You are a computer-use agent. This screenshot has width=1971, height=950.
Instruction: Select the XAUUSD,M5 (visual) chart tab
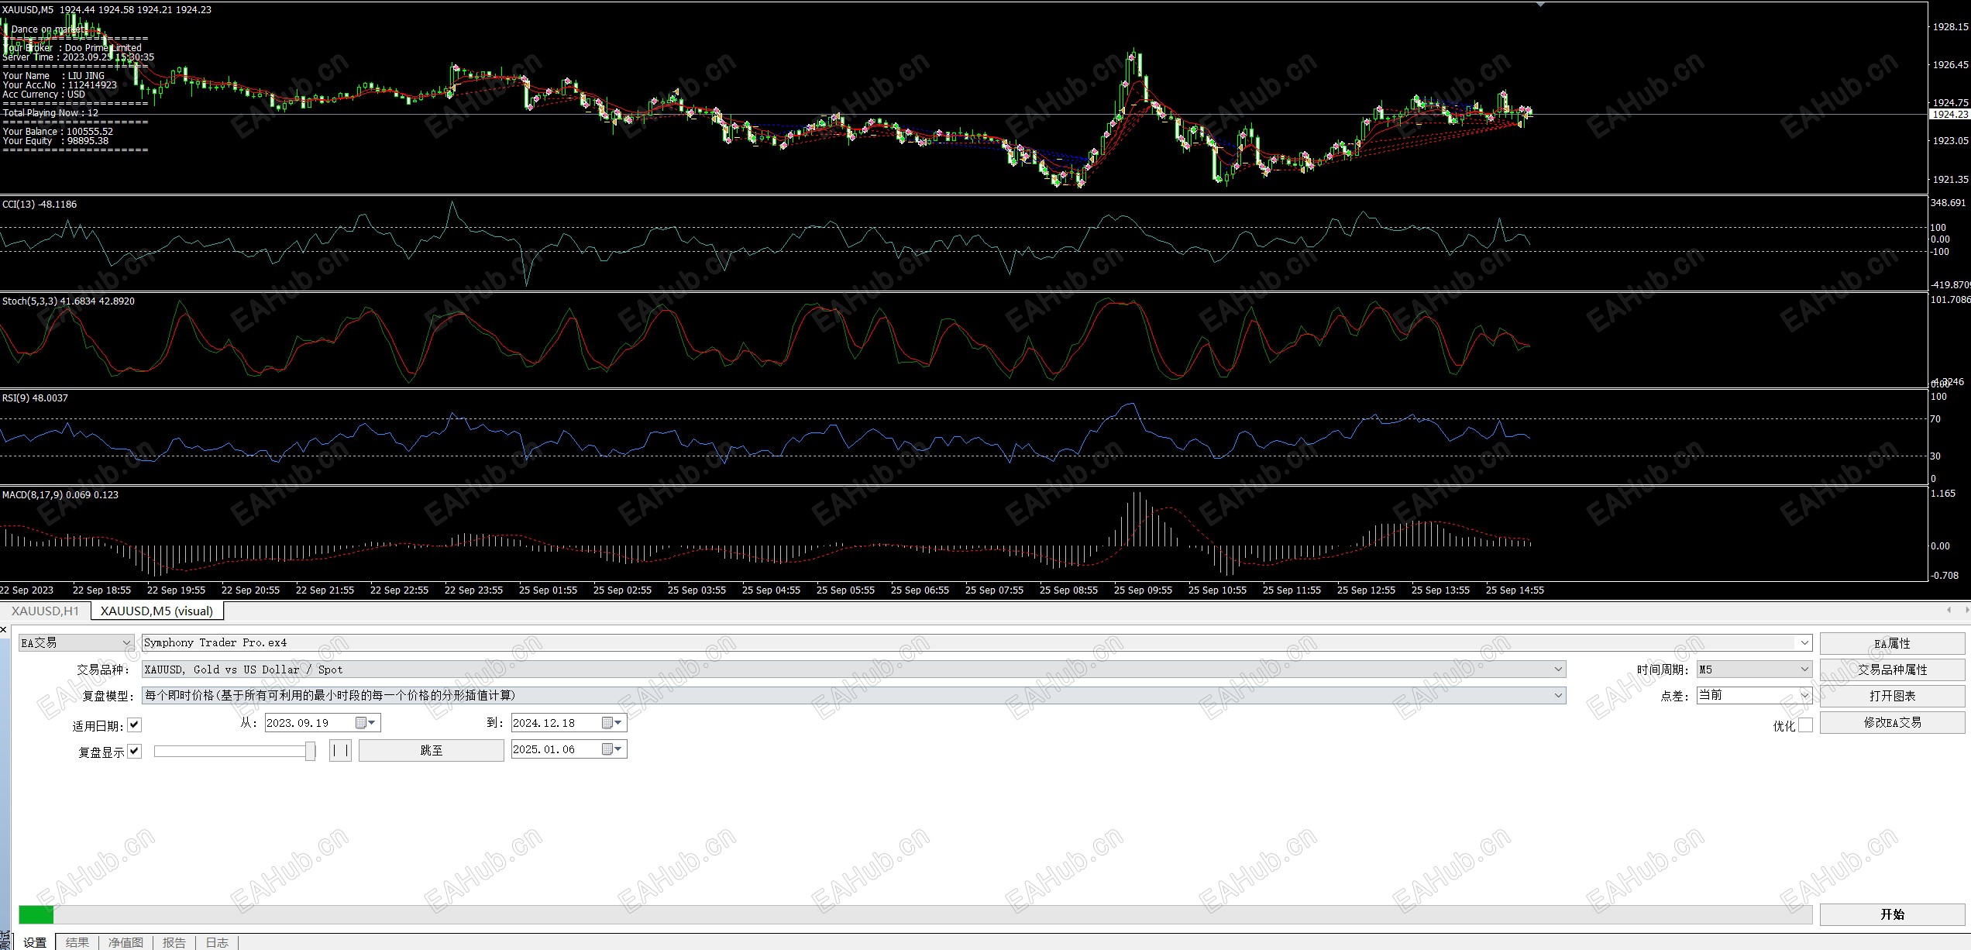(x=157, y=611)
